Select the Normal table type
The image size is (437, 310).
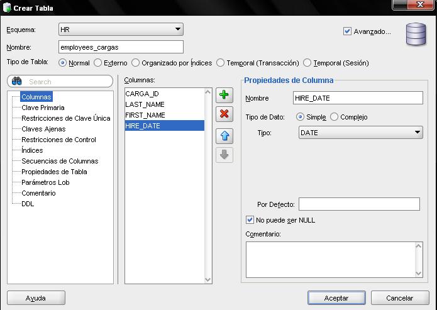click(62, 63)
